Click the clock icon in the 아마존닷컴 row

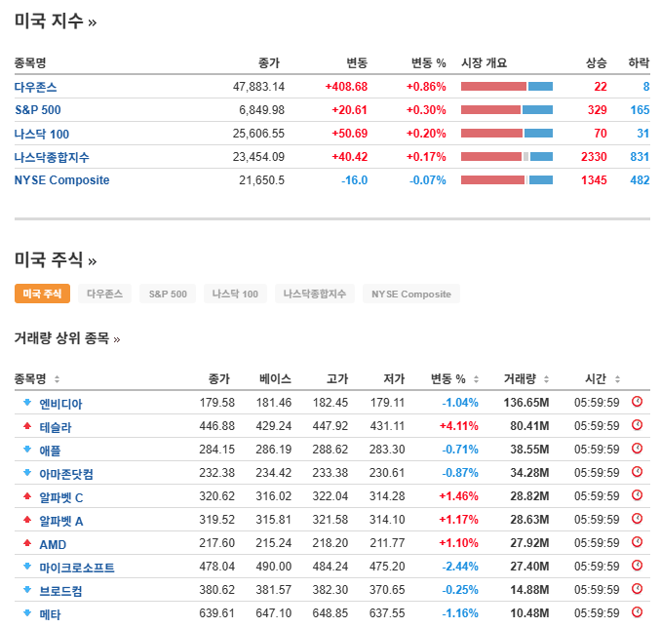(x=637, y=472)
